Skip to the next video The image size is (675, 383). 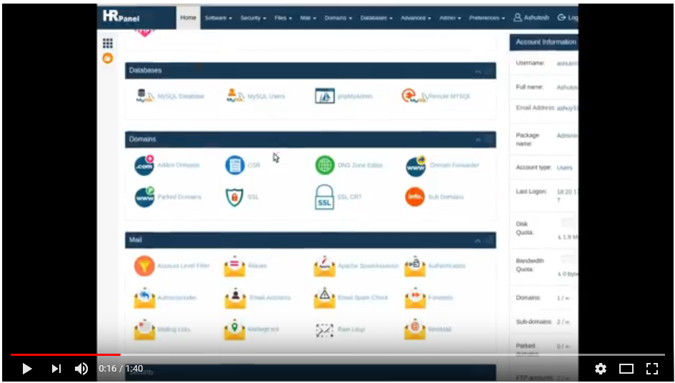[56, 369]
